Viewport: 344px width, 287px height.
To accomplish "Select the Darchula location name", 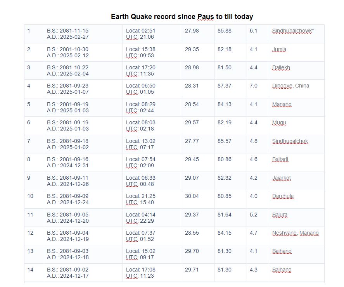I will [283, 196].
